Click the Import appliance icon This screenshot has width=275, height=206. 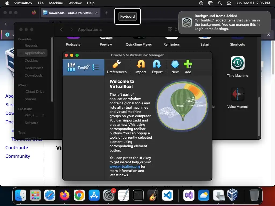tap(140, 67)
